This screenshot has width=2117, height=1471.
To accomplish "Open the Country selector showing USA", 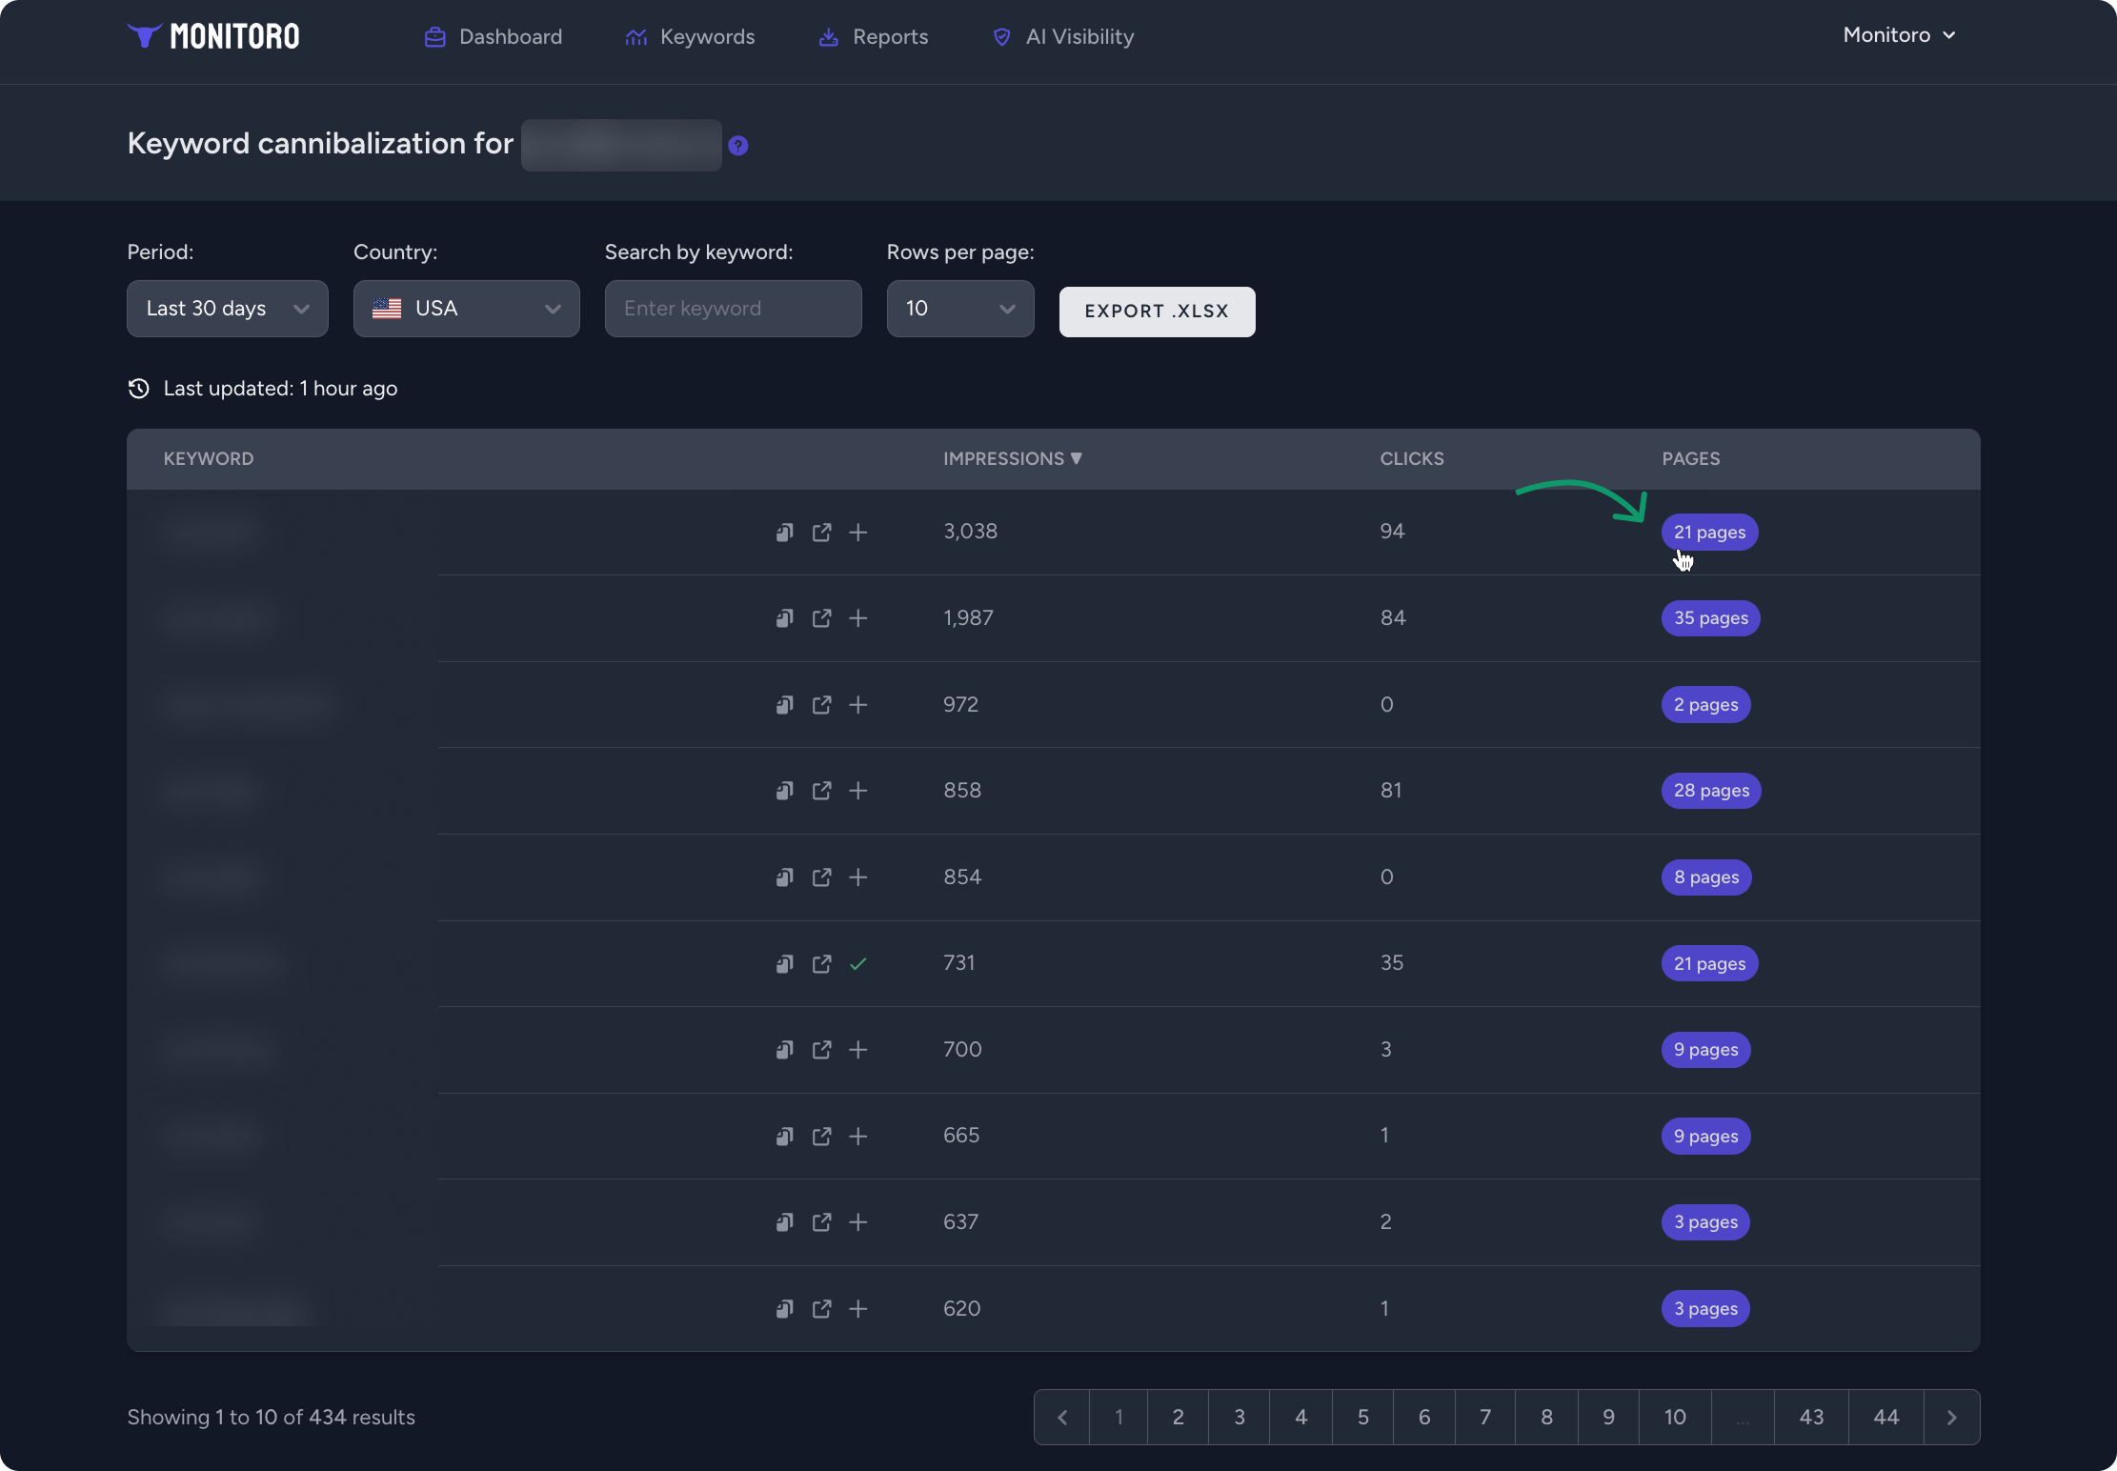I will pos(466,308).
